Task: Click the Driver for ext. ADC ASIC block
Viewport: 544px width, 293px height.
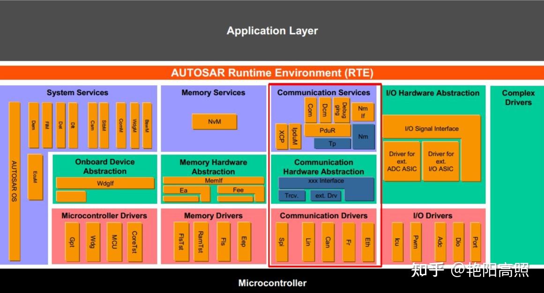Action: [x=402, y=161]
